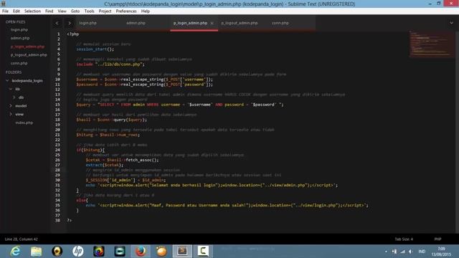Open the Tools menu

pos(89,11)
